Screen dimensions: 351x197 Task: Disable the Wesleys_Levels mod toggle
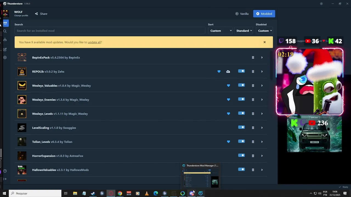[241, 113]
